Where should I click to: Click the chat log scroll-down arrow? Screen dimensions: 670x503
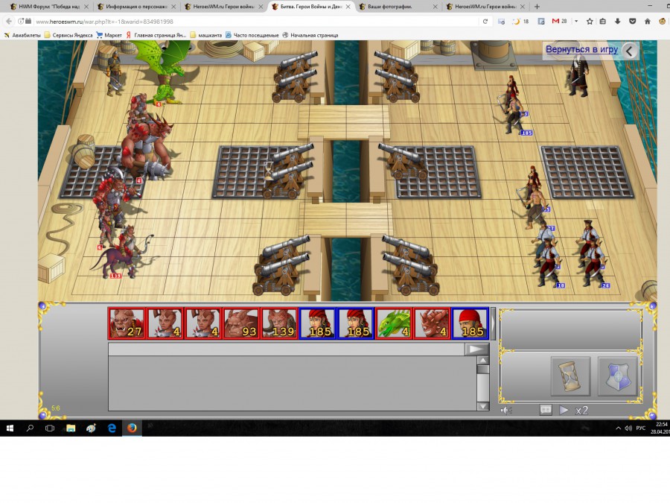click(x=483, y=406)
